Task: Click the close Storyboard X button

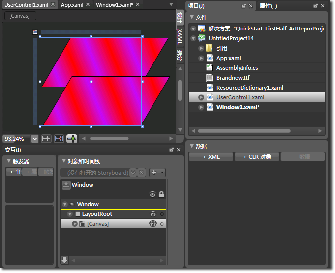Action: pos(141,173)
